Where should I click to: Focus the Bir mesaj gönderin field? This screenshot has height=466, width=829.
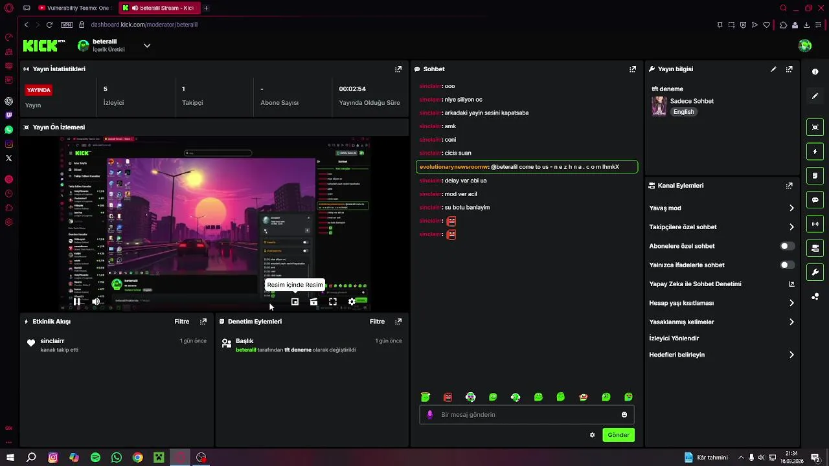tap(527, 415)
